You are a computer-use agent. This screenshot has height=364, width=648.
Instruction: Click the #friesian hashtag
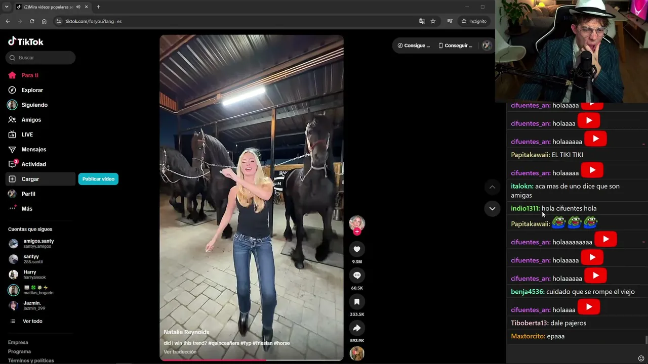pos(262,343)
